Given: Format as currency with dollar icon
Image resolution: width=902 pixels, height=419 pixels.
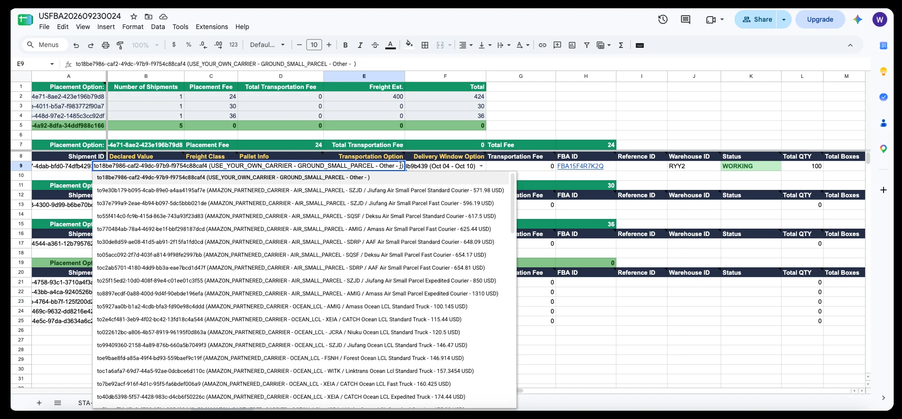Looking at the screenshot, I should (x=173, y=45).
